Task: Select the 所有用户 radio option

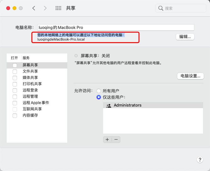Action: click(99, 91)
